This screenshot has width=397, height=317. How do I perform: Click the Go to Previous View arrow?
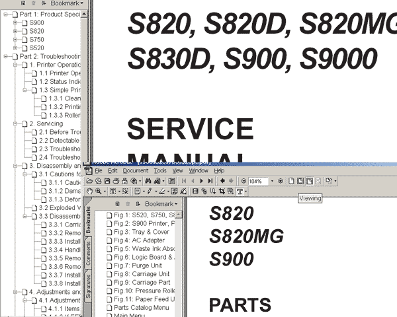(x=222, y=181)
